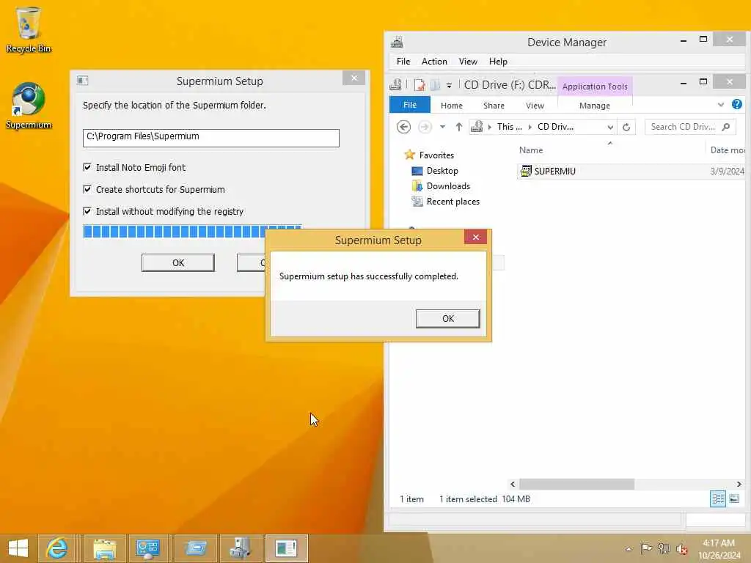The width and height of the screenshot is (751, 563).
Task: Refresh the CD Drive folder view
Action: click(626, 127)
